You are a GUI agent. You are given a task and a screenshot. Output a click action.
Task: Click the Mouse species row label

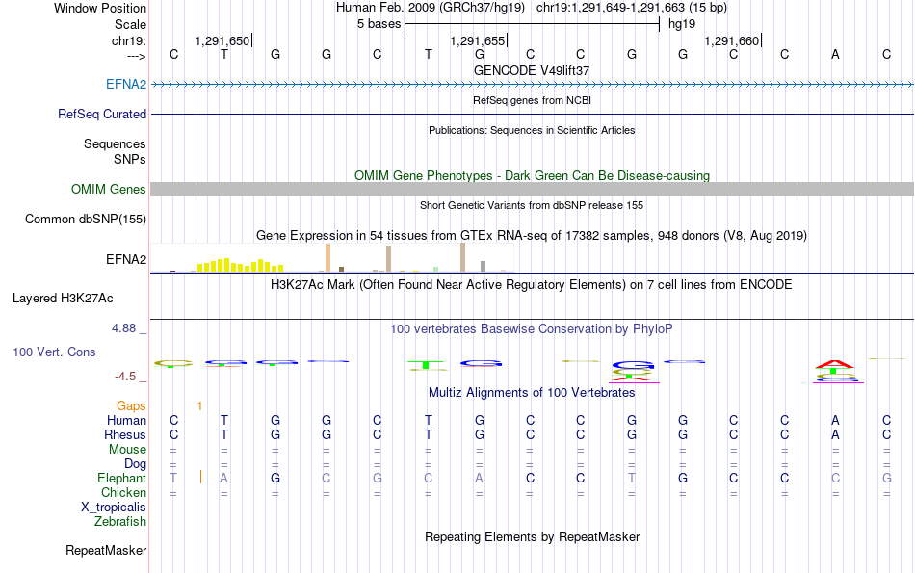click(127, 450)
